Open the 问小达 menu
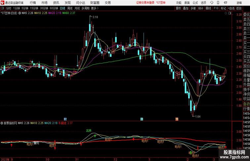 [x=81, y=3]
